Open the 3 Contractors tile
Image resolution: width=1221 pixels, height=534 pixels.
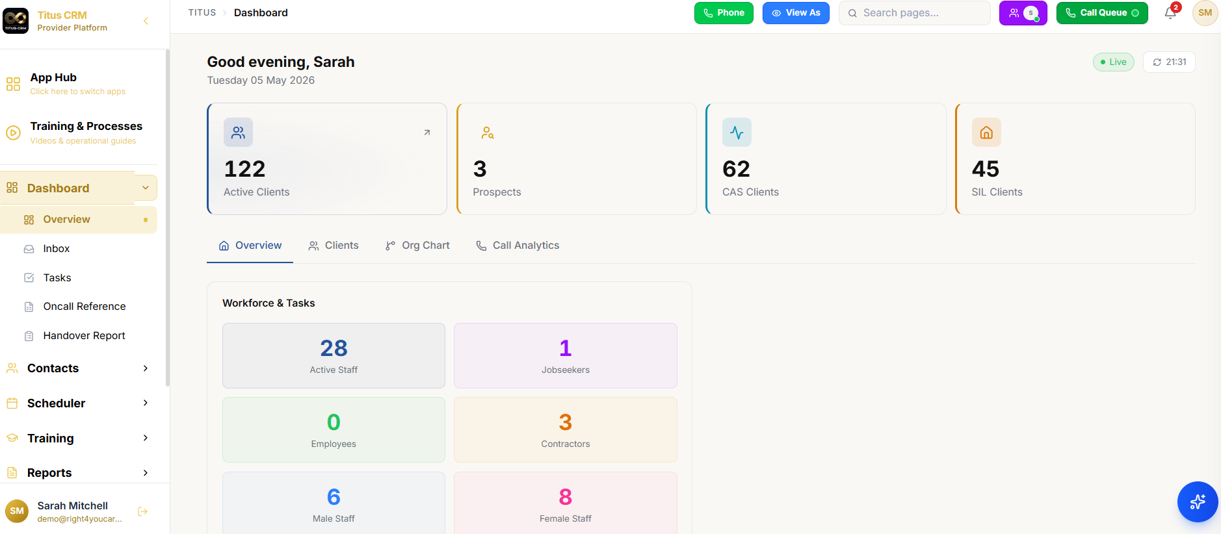tap(566, 430)
